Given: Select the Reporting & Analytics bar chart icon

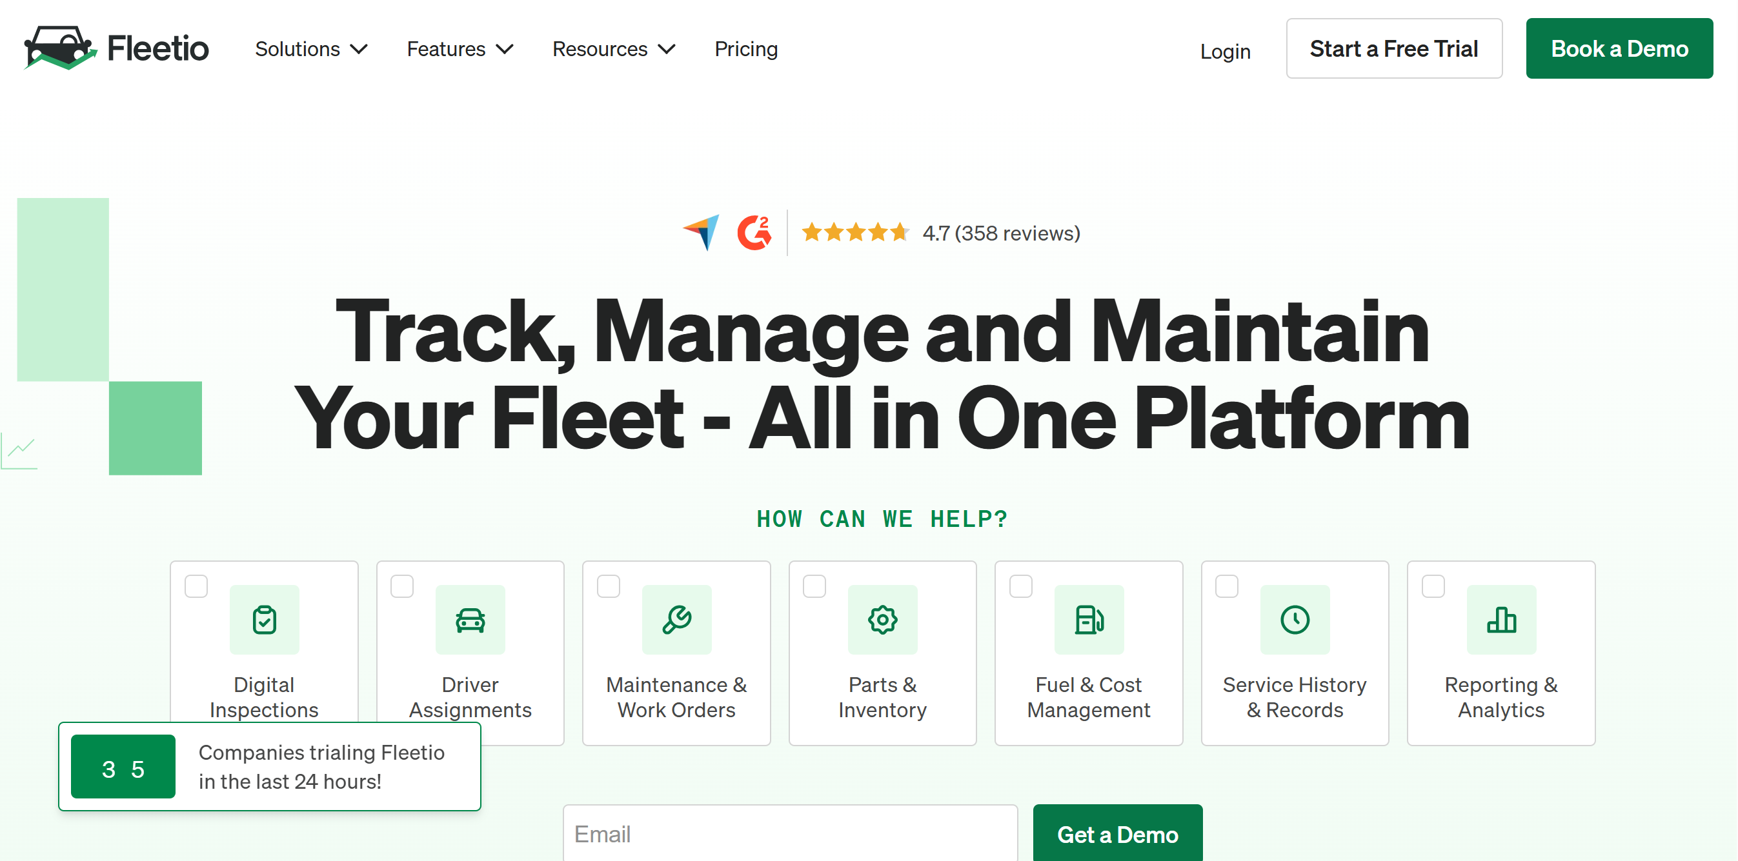Looking at the screenshot, I should coord(1501,620).
